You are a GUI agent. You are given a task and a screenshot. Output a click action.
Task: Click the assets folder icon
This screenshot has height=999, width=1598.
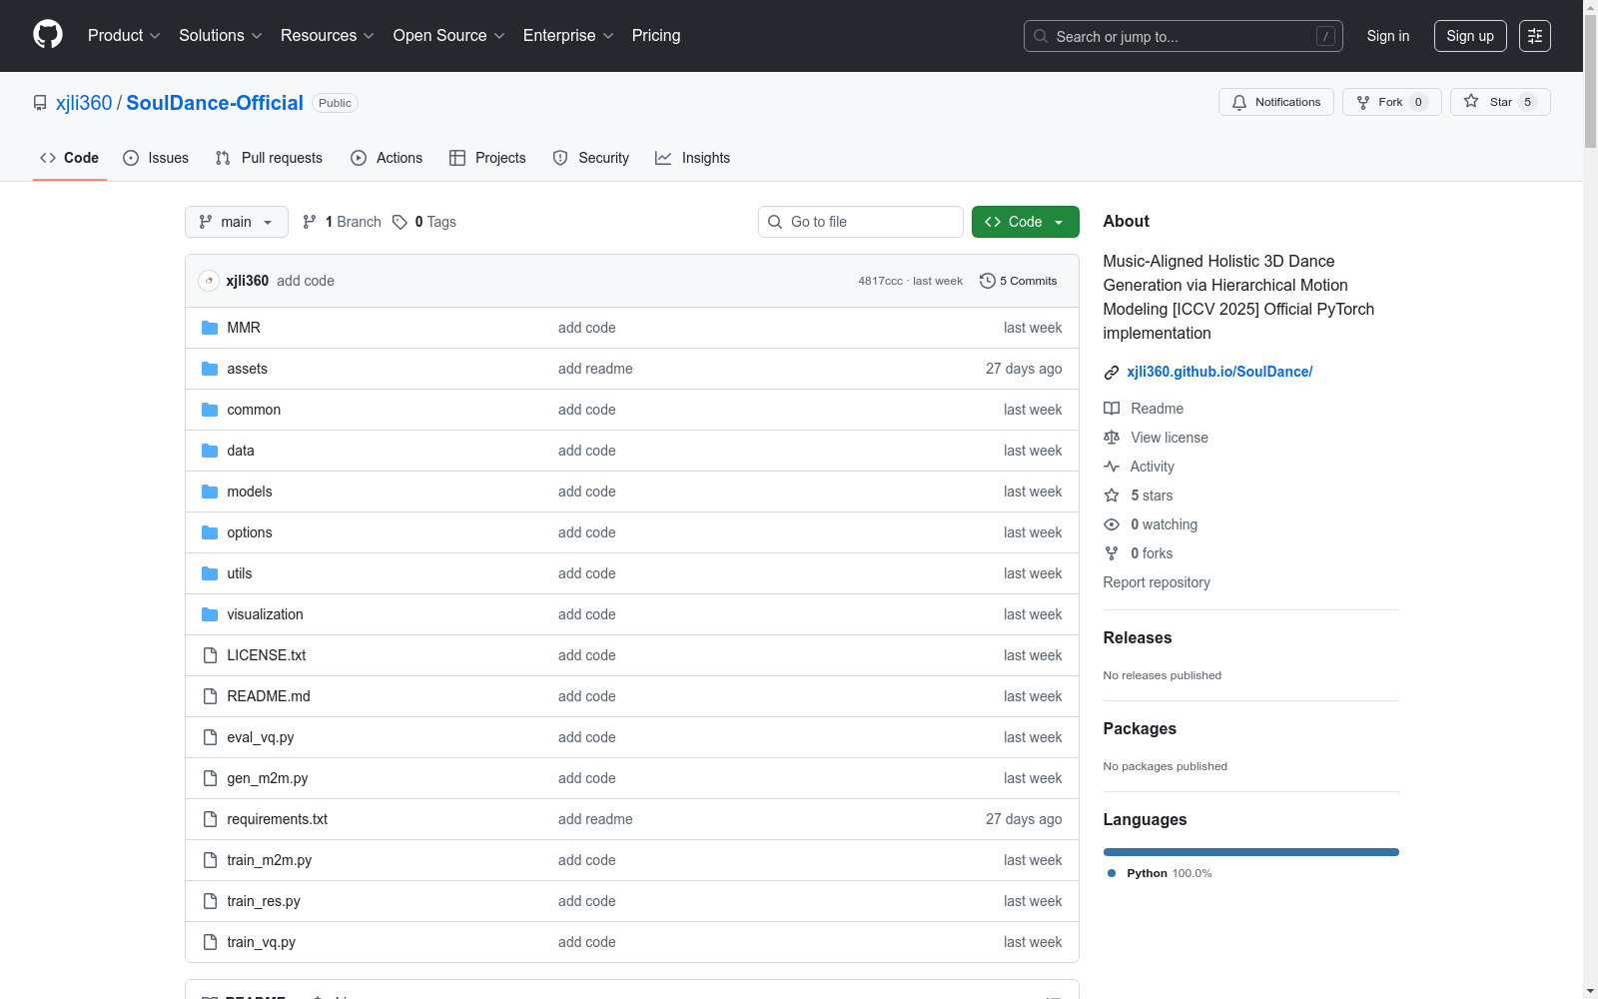pos(210,369)
